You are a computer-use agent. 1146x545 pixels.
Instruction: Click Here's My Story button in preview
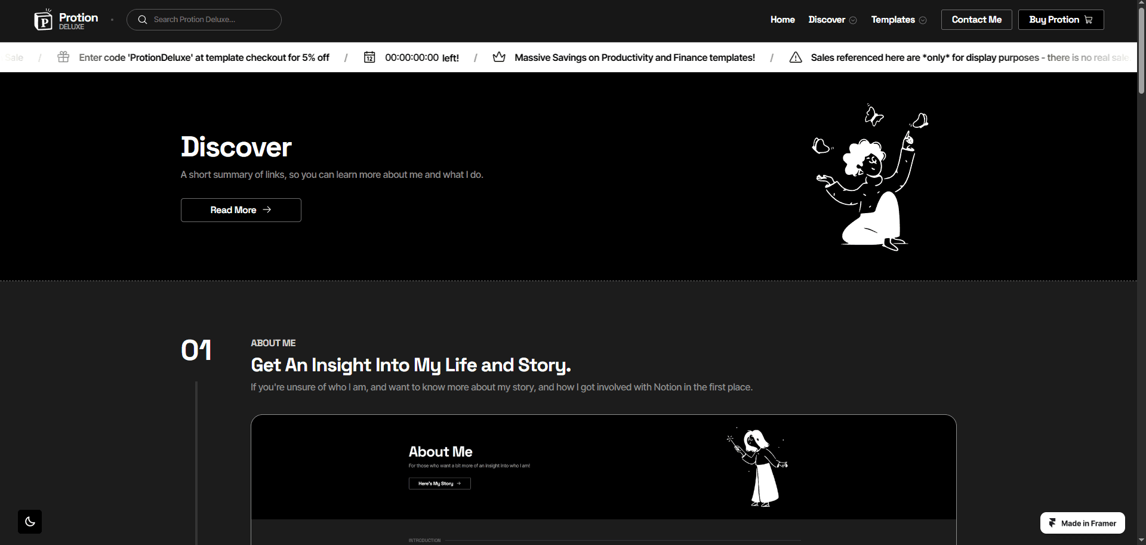coord(439,484)
